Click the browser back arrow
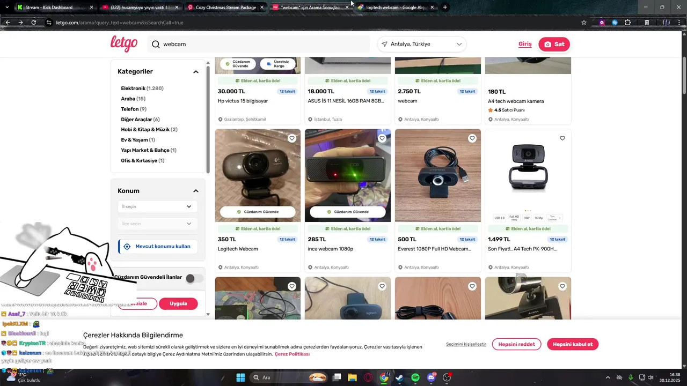The width and height of the screenshot is (687, 386). 8,23
